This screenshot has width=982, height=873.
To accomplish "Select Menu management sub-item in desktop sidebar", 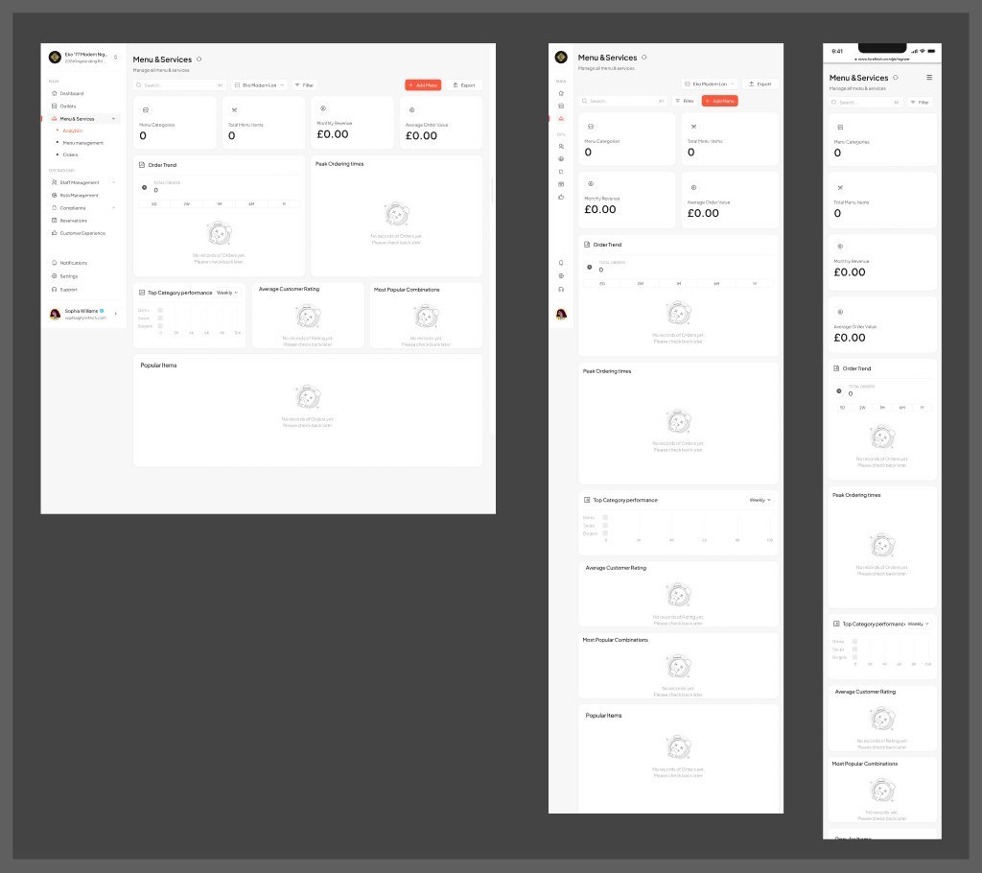I will (x=82, y=143).
